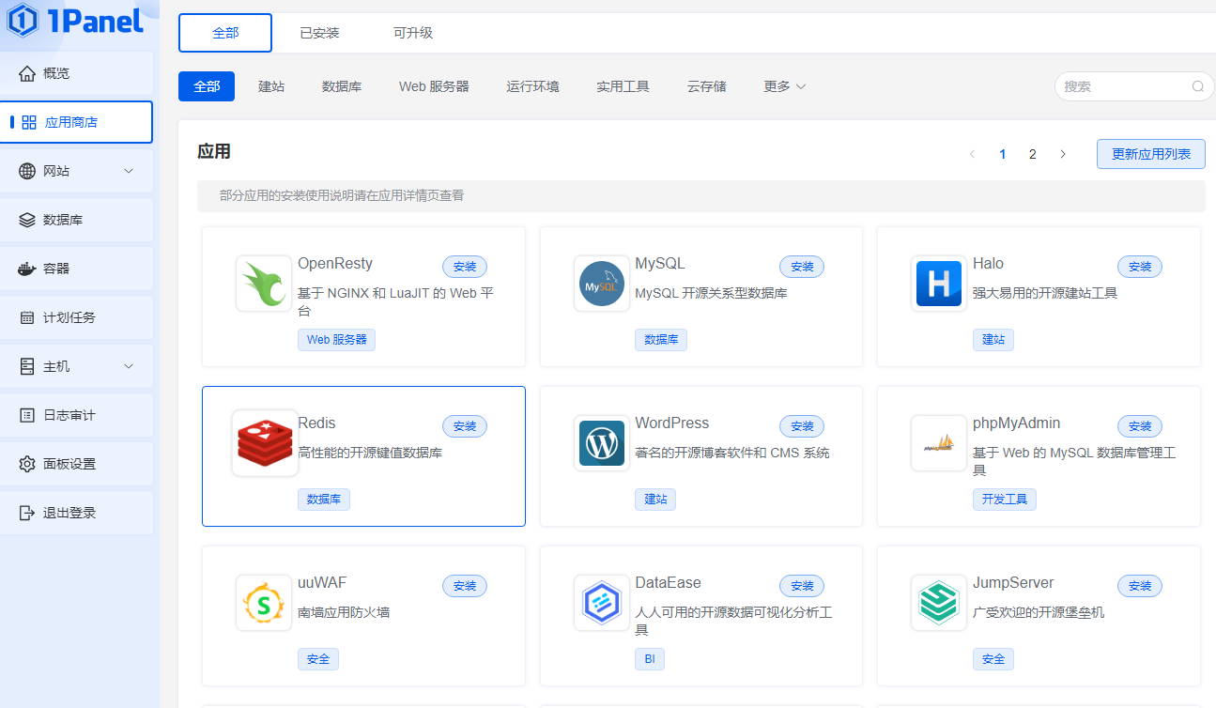Click the Halo app logo
The width and height of the screenshot is (1216, 708).
[x=939, y=284]
